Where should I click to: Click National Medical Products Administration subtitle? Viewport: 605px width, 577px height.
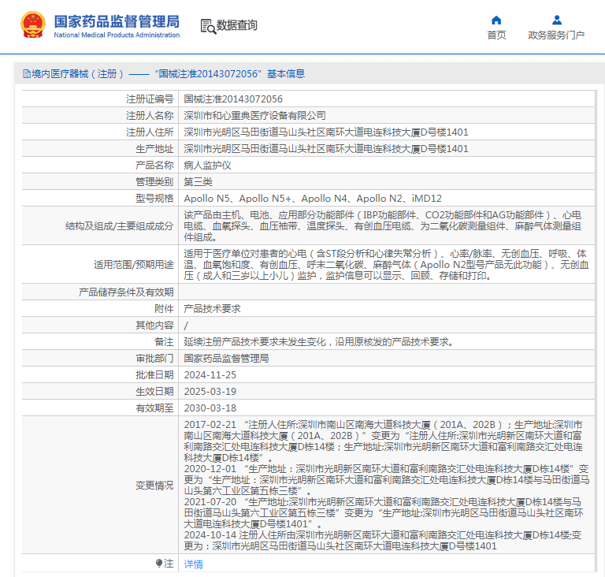click(x=117, y=35)
